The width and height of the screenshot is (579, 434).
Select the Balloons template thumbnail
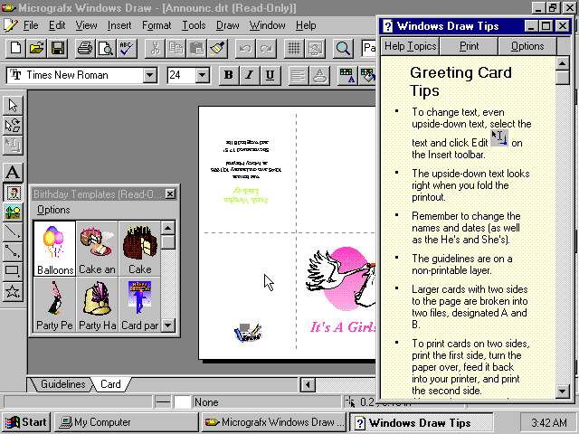click(54, 249)
